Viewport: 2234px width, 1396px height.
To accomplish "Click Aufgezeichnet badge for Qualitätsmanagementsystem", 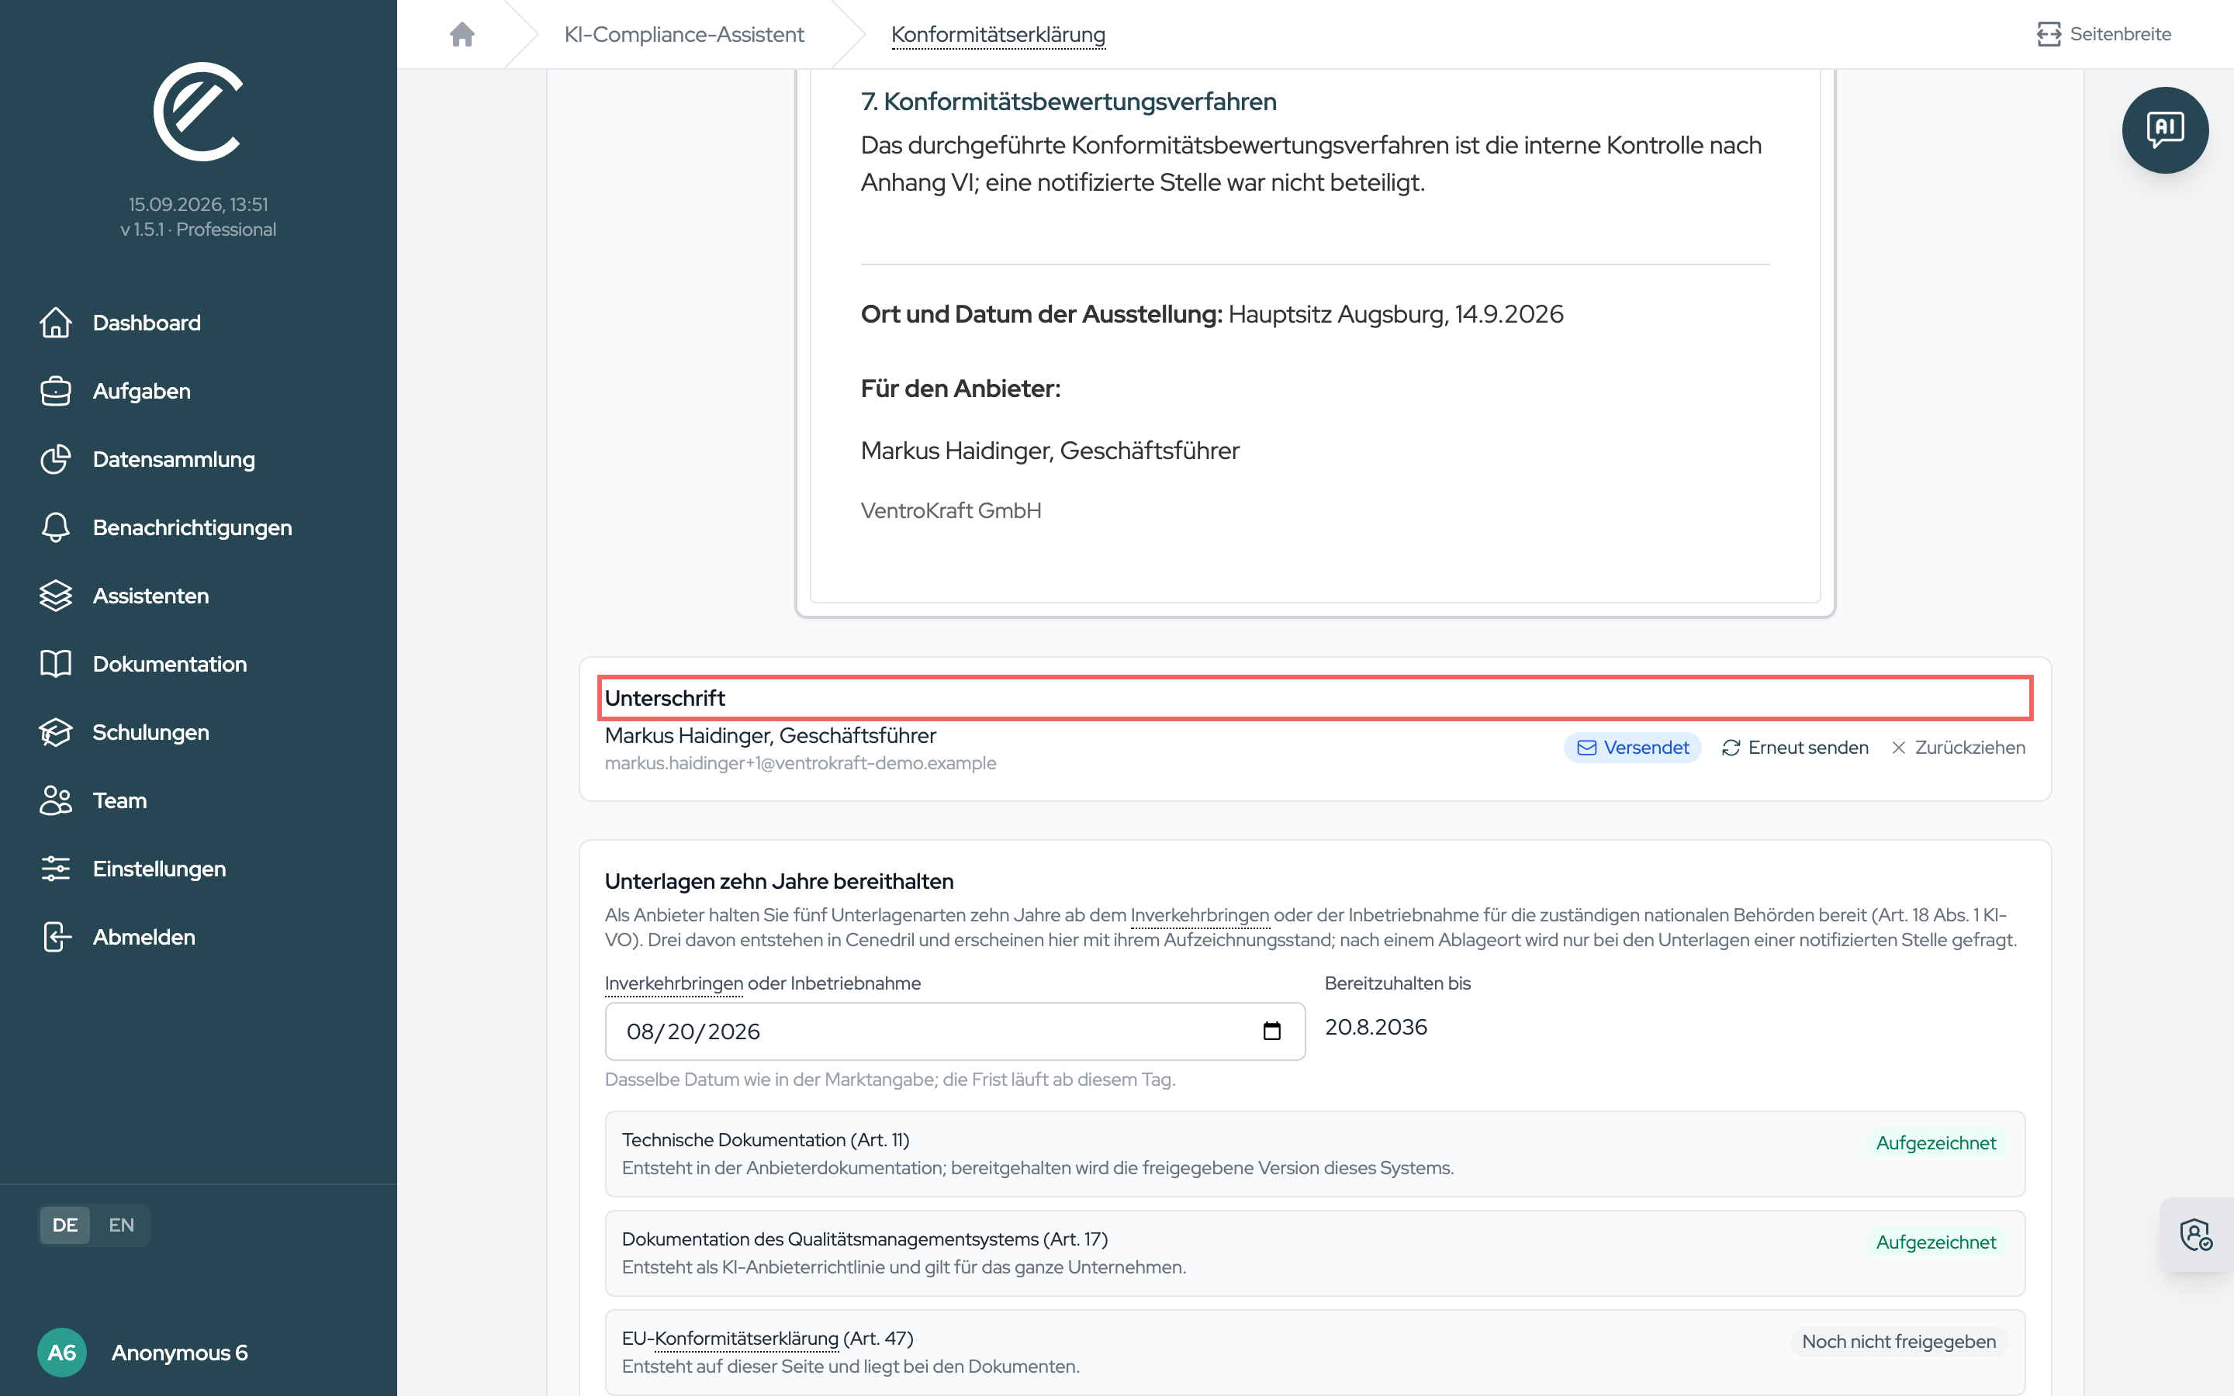I will point(1936,1242).
